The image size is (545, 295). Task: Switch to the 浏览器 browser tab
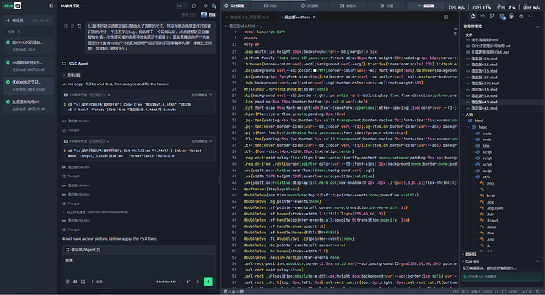[x=309, y=6]
